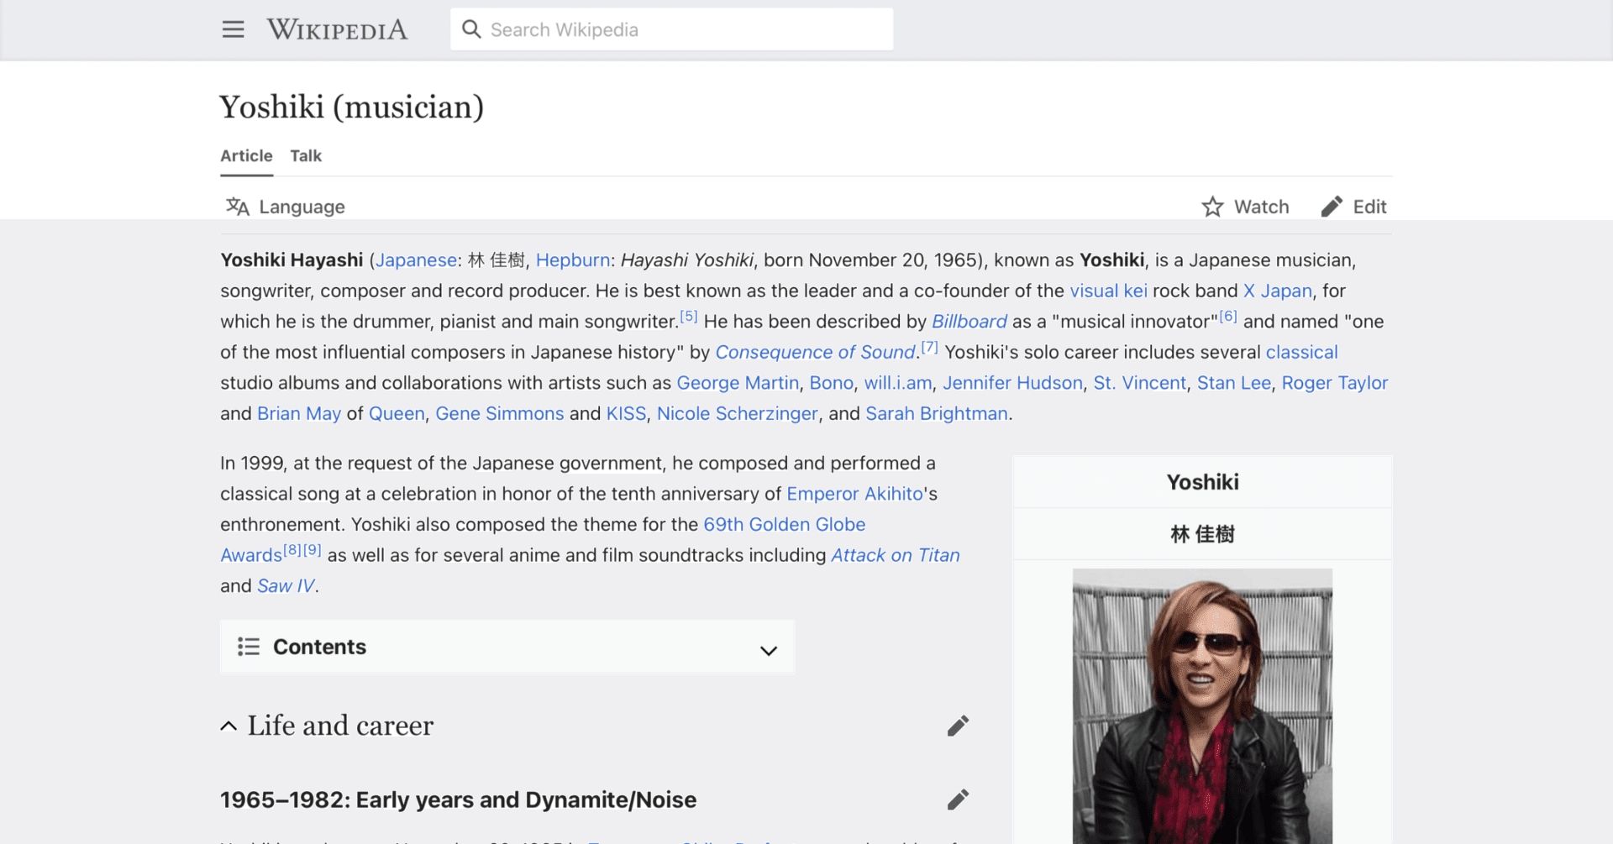
Task: Expand the Contents box chevron
Action: click(768, 650)
